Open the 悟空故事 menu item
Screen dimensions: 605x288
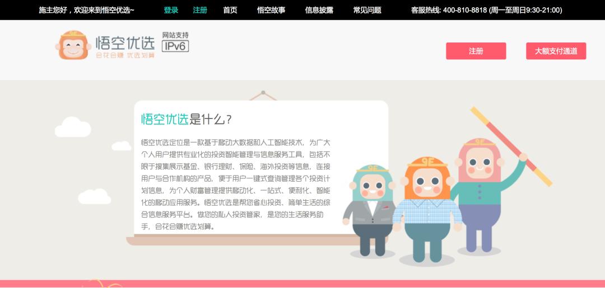coord(271,11)
